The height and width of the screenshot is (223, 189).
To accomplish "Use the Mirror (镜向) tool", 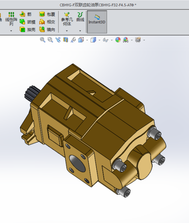I will [47, 29].
